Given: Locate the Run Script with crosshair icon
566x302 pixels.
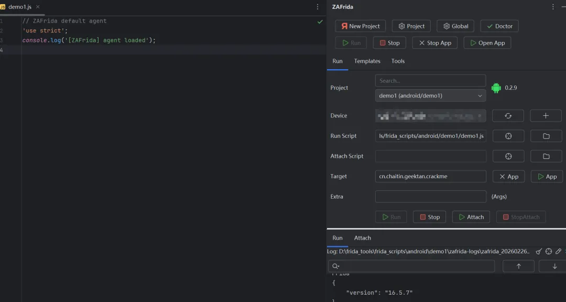Looking at the screenshot, I should 508,136.
